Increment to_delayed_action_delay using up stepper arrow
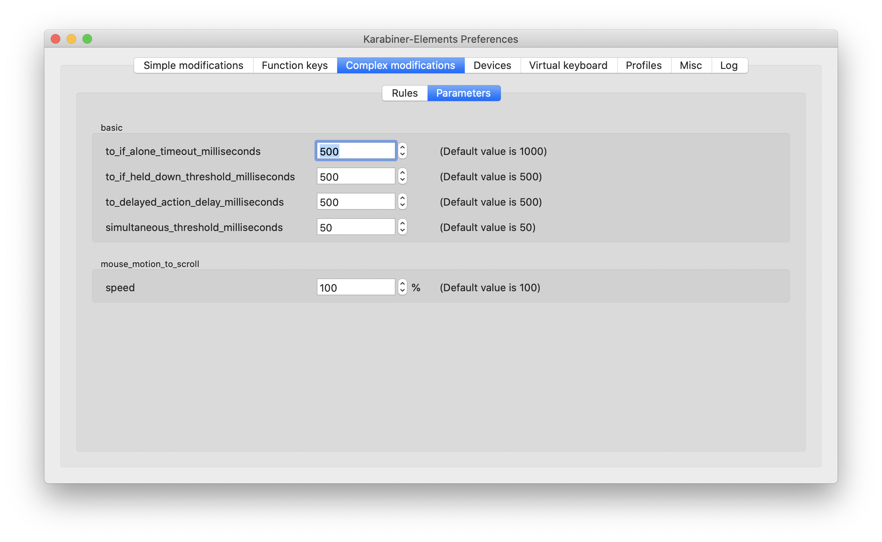The height and width of the screenshot is (542, 882). coord(403,198)
